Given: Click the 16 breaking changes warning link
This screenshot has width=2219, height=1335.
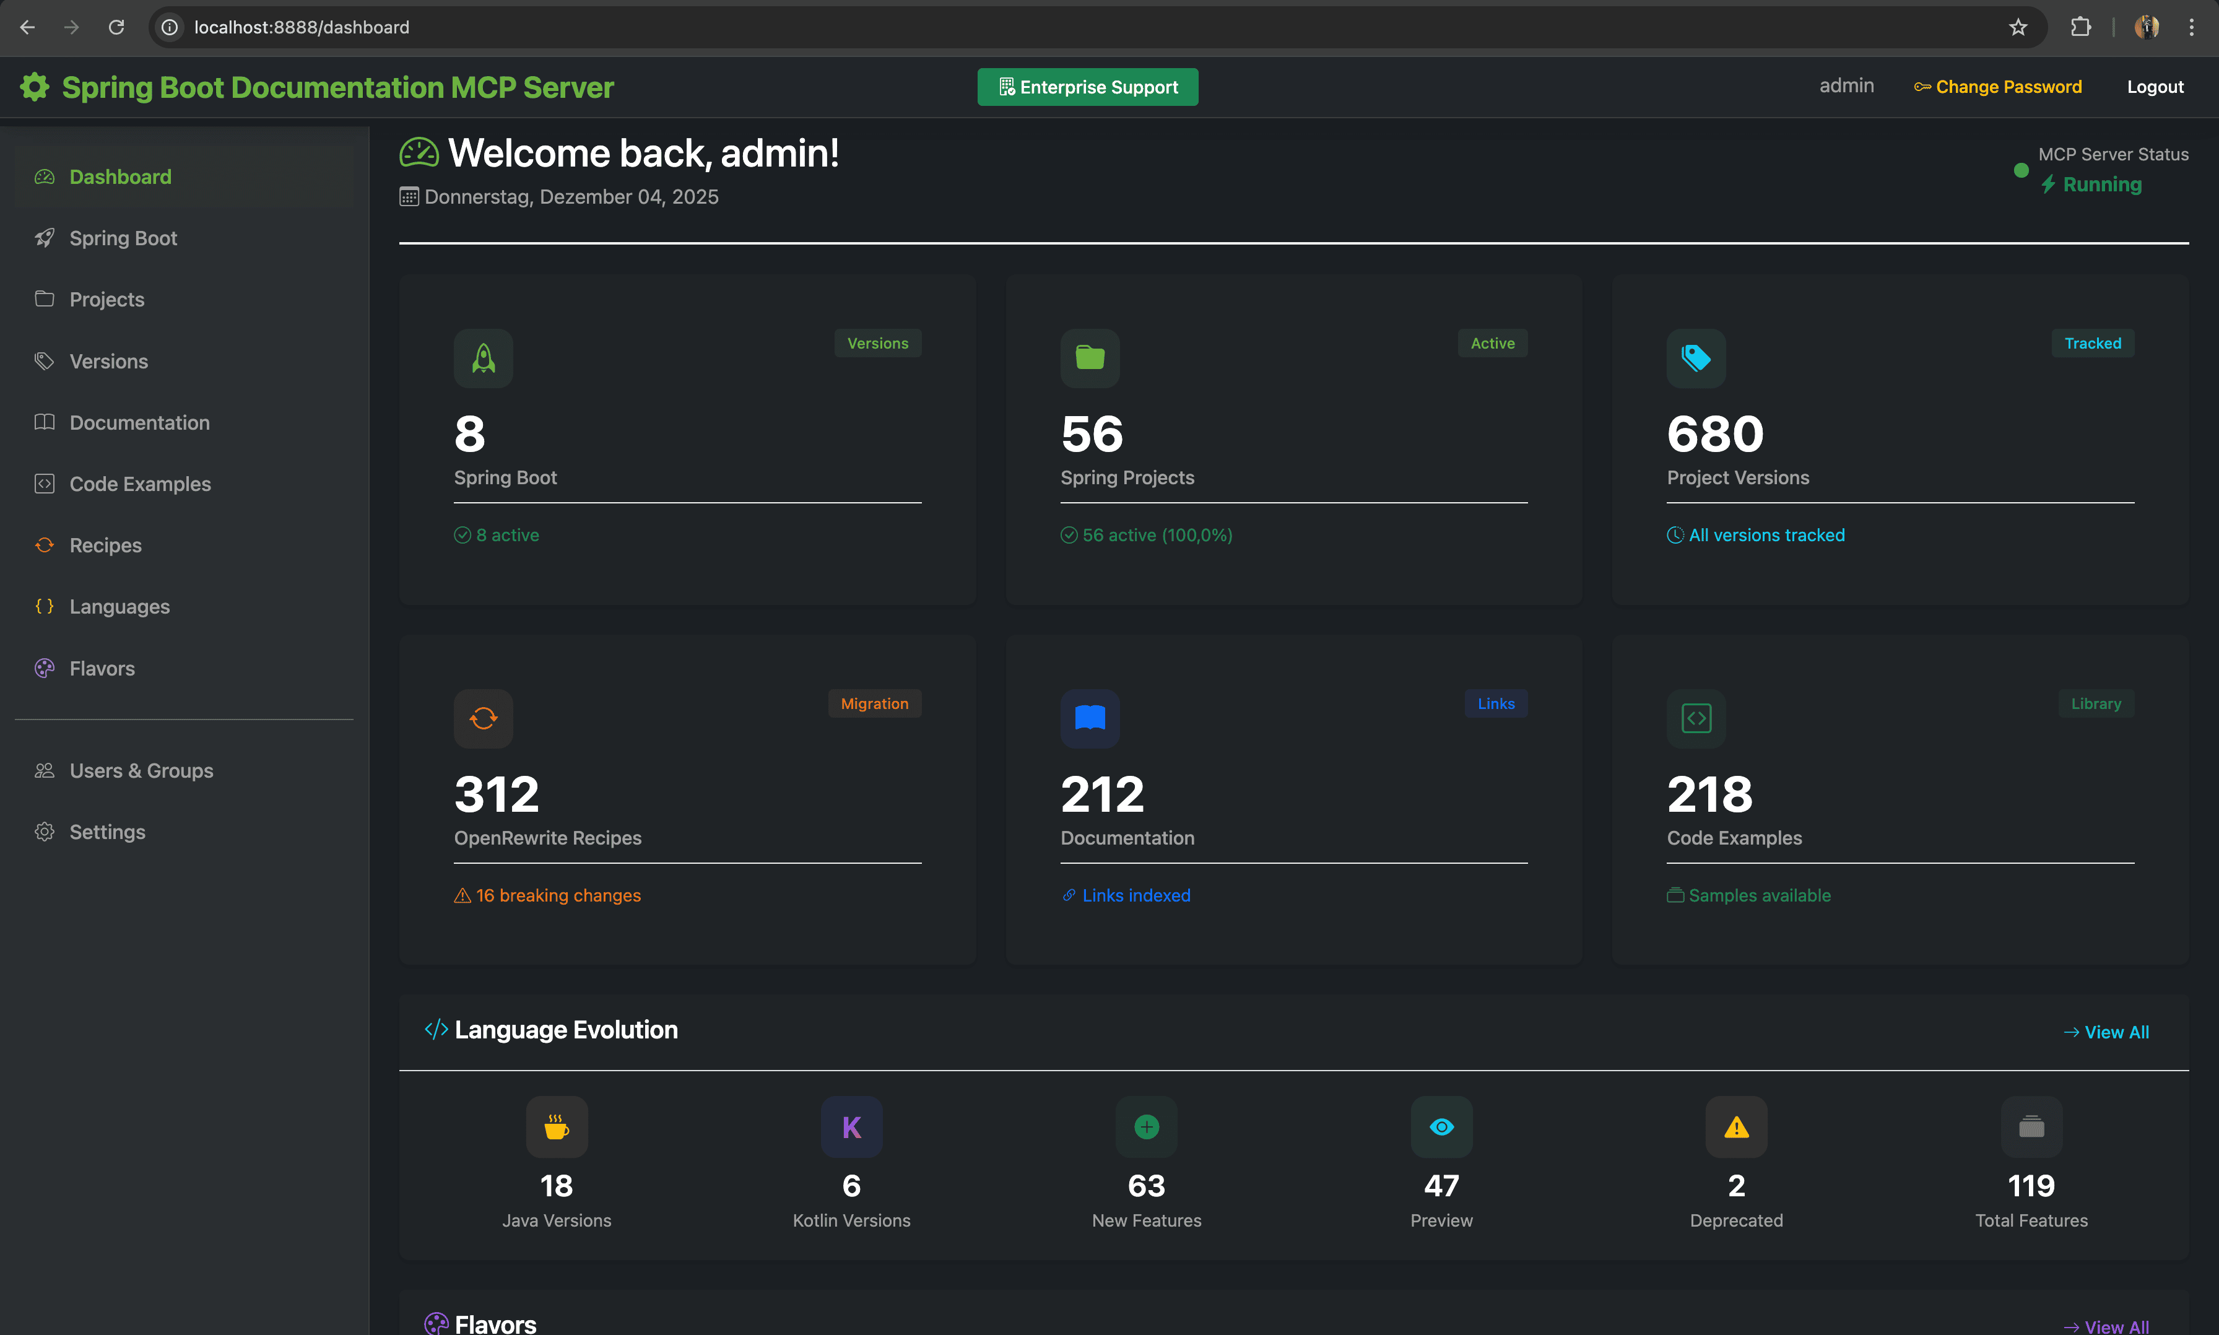Looking at the screenshot, I should [x=548, y=895].
